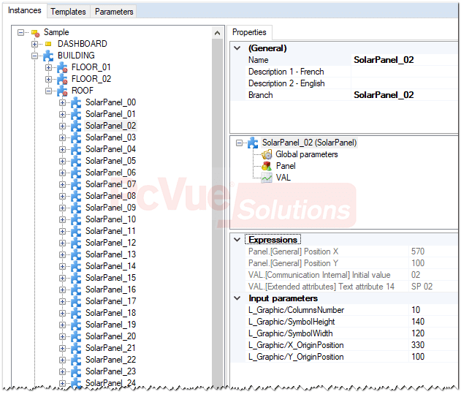The width and height of the screenshot is (461, 397).
Task: Collapse the Input parameters section
Action: pos(236,298)
